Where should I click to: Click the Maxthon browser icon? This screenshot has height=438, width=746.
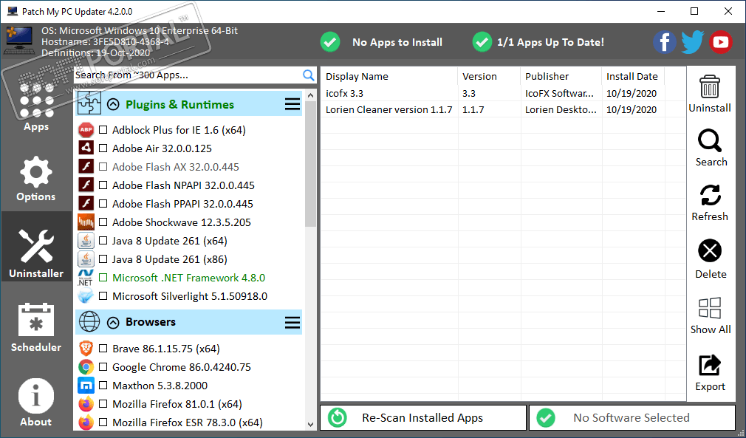[x=86, y=386]
